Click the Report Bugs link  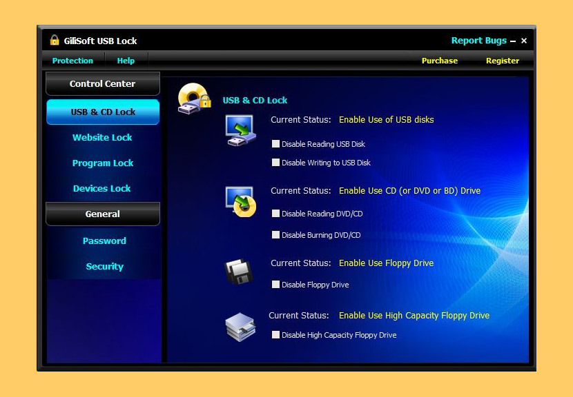pyautogui.click(x=479, y=40)
